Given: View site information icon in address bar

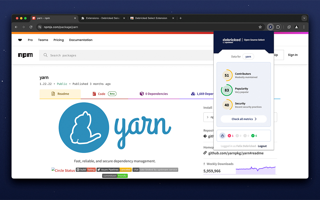Looking at the screenshot, I should [40, 27].
